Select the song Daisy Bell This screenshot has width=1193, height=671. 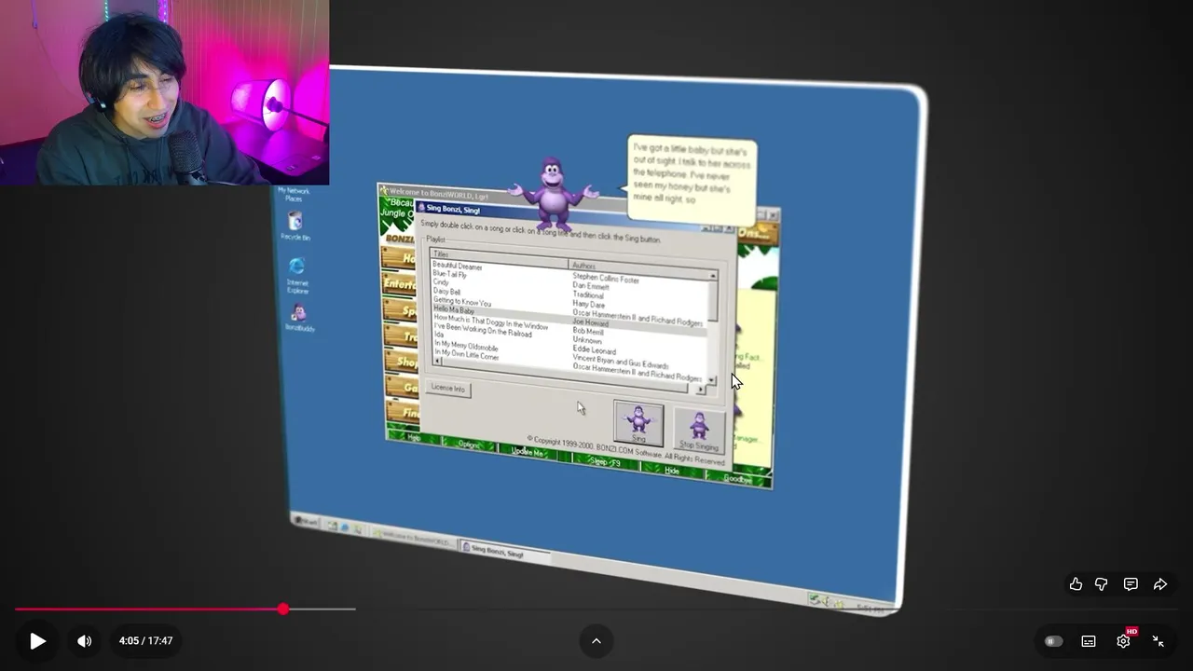tap(446, 292)
